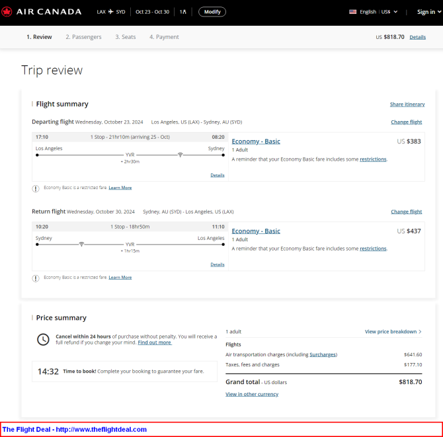Click Learn More under departing flight

[120, 188]
